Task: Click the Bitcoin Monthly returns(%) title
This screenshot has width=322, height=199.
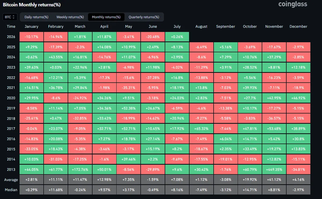Action: [x=32, y=5]
